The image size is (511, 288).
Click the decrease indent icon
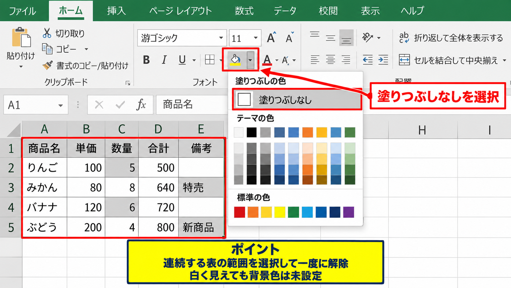[367, 60]
